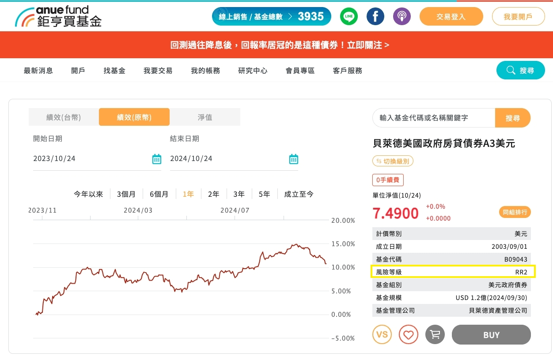
Task: Click the fund keyword search input
Action: [x=434, y=118]
